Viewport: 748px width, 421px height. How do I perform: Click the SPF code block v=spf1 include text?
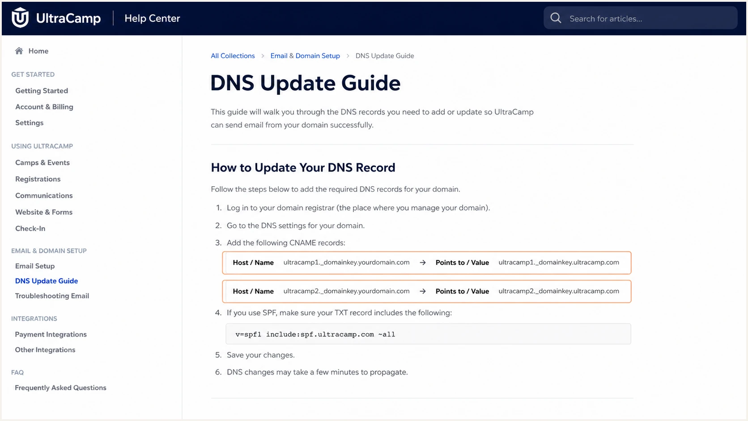(315, 334)
